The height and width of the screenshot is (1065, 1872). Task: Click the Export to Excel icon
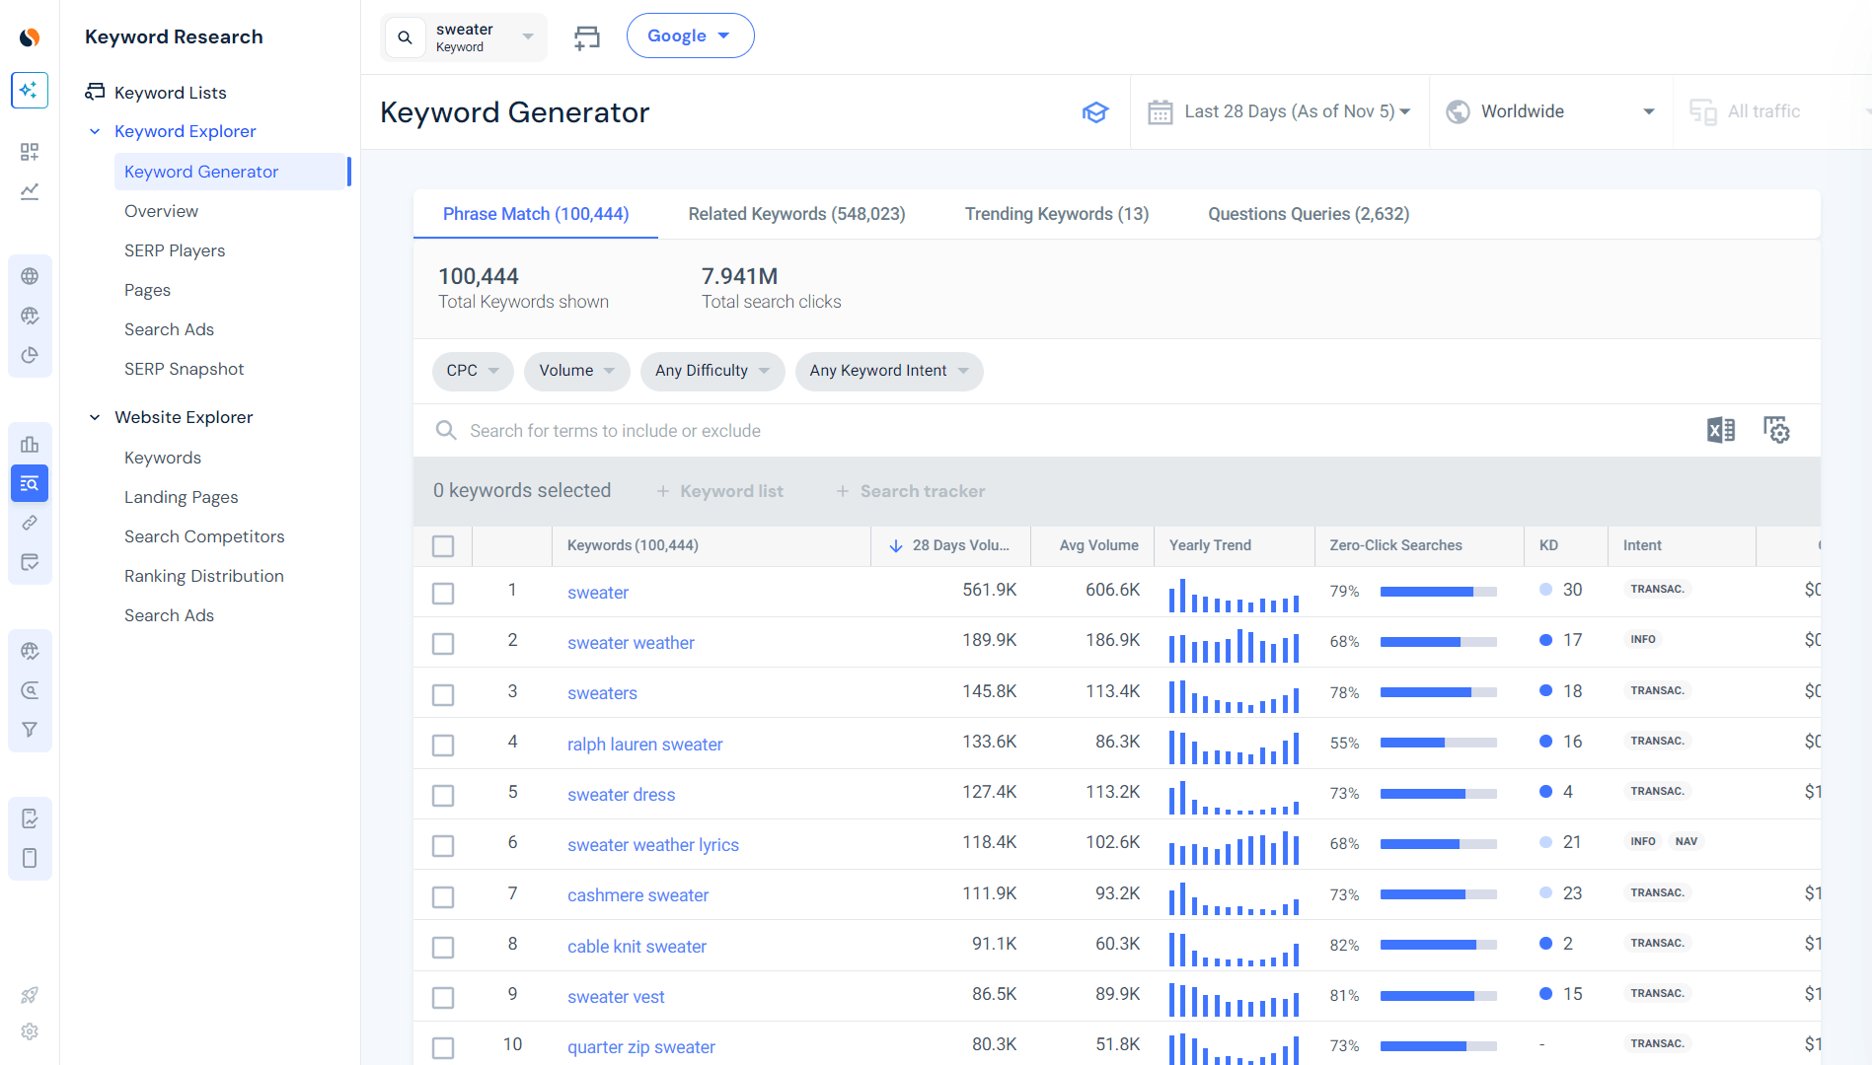click(1720, 430)
